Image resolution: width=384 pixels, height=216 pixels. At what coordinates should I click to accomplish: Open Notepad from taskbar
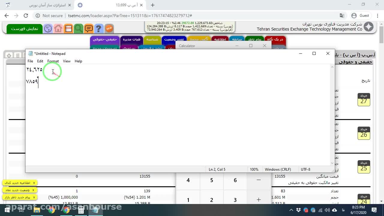[x=96, y=210]
